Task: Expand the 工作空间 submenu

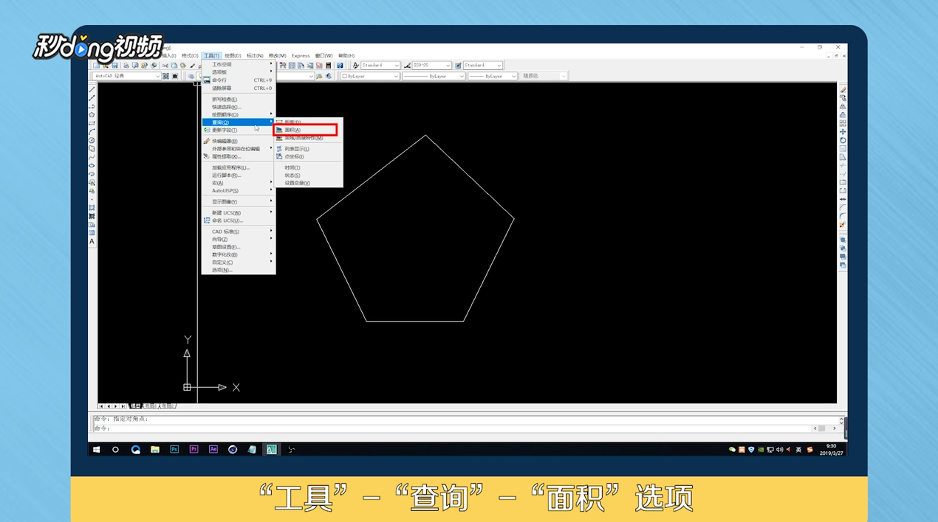Action: [x=238, y=64]
